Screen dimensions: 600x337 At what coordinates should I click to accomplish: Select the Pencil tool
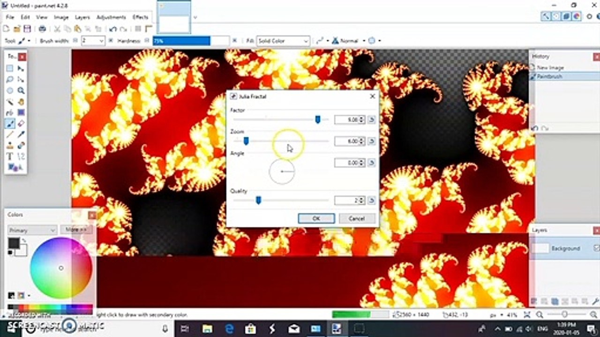point(10,135)
